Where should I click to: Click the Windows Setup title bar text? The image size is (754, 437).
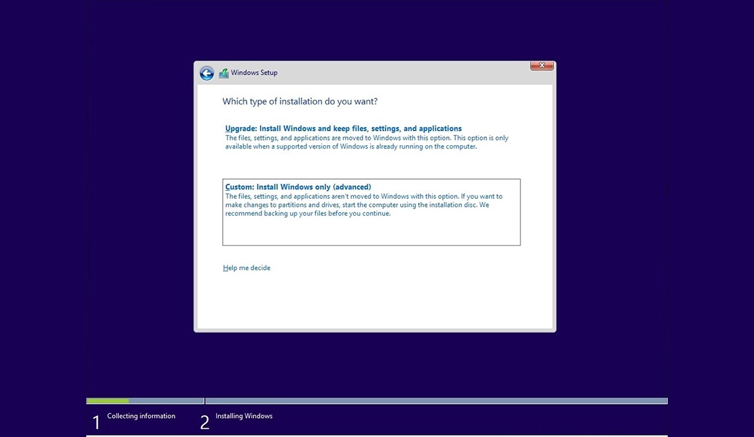click(254, 73)
